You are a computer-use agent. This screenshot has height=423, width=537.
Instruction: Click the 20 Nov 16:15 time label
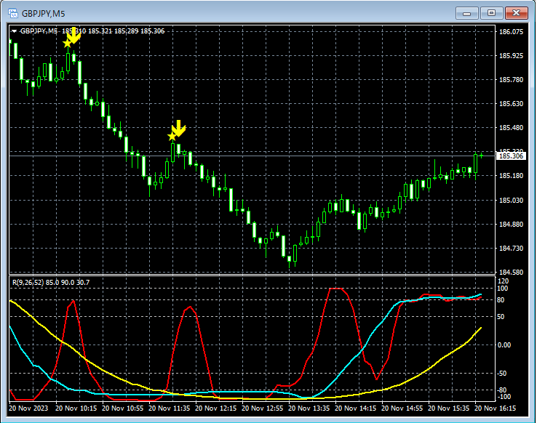point(495,408)
